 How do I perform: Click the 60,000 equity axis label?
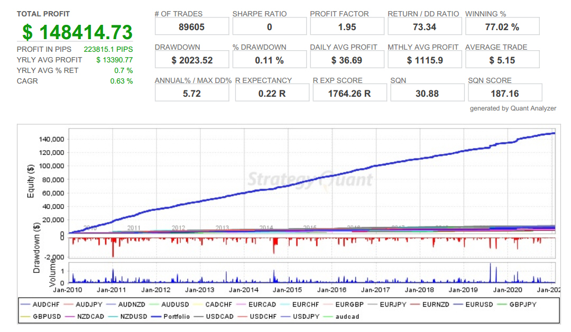coord(53,193)
